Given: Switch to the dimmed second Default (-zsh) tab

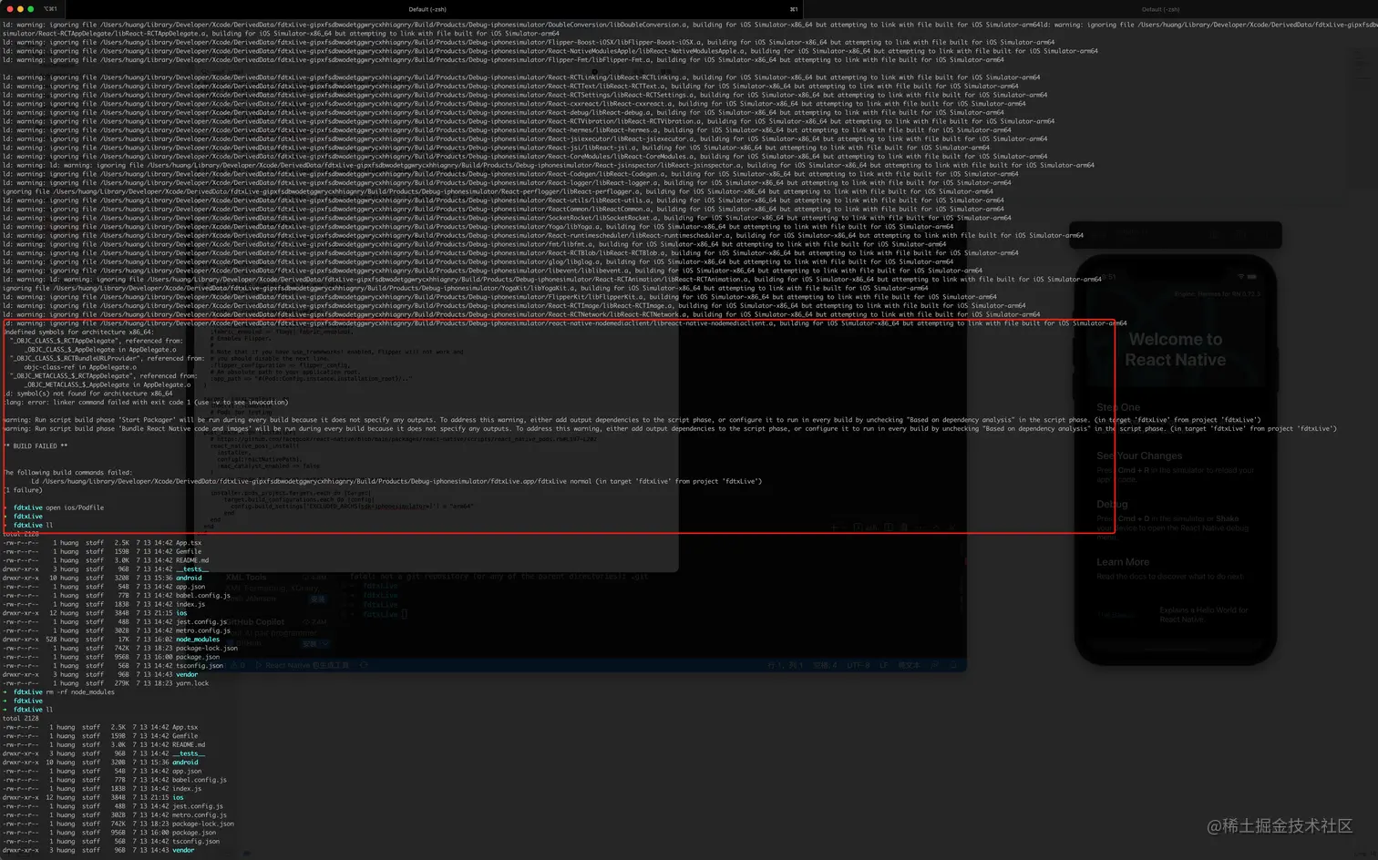Looking at the screenshot, I should (1160, 9).
